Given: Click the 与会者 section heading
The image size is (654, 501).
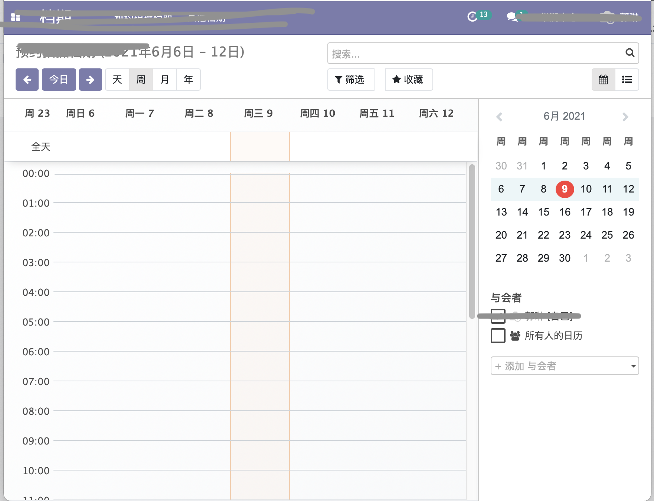Looking at the screenshot, I should pos(506,298).
